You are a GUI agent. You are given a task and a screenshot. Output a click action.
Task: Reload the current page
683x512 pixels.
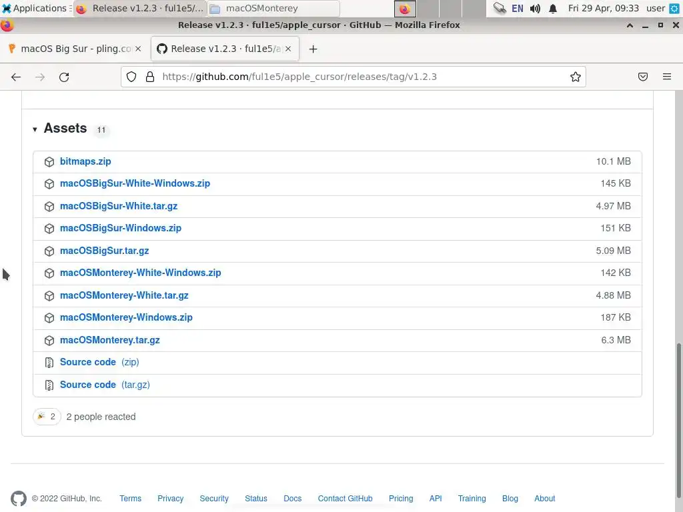point(64,77)
